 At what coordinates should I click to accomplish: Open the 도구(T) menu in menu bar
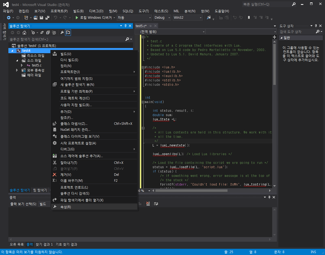144,11
